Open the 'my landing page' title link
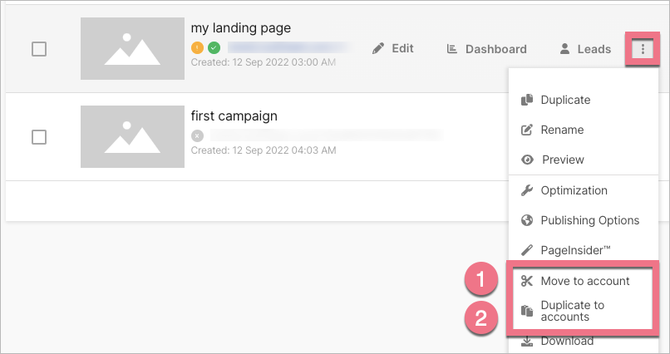The height and width of the screenshot is (354, 670). click(241, 28)
